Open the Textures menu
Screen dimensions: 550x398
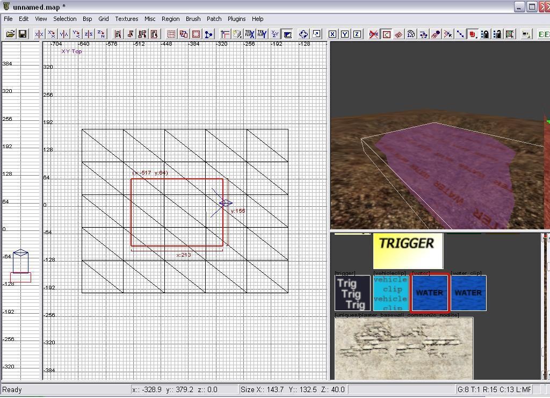click(x=127, y=19)
